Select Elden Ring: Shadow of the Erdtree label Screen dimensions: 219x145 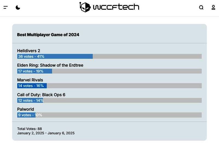pos(50,65)
